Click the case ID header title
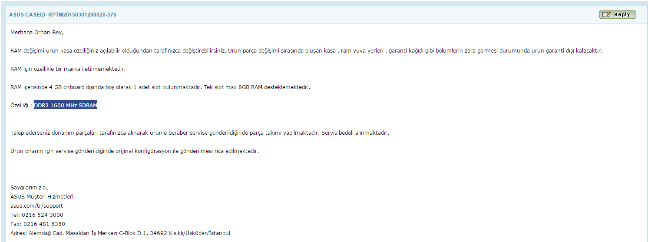Screen dimensions: 648x242 63,15
